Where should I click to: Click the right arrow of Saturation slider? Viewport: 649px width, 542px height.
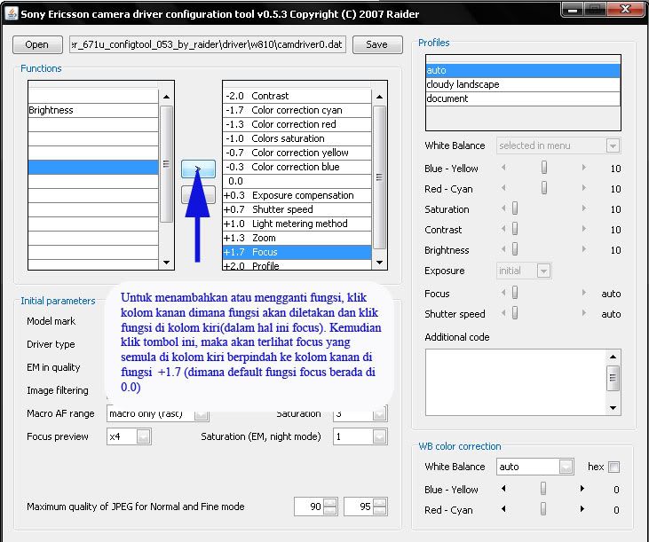[583, 208]
